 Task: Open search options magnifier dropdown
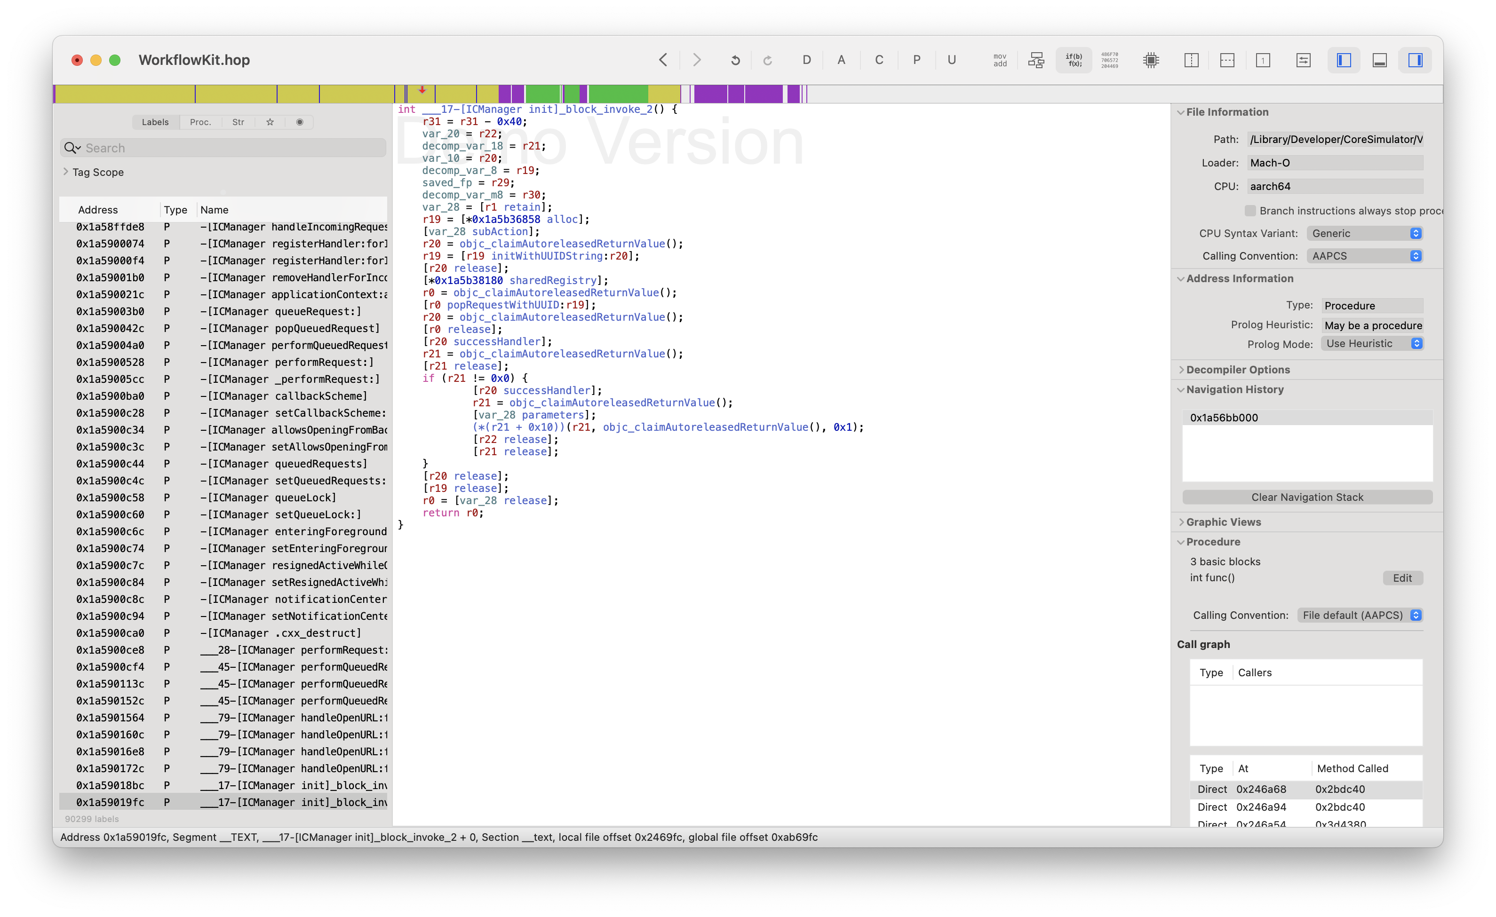click(72, 148)
